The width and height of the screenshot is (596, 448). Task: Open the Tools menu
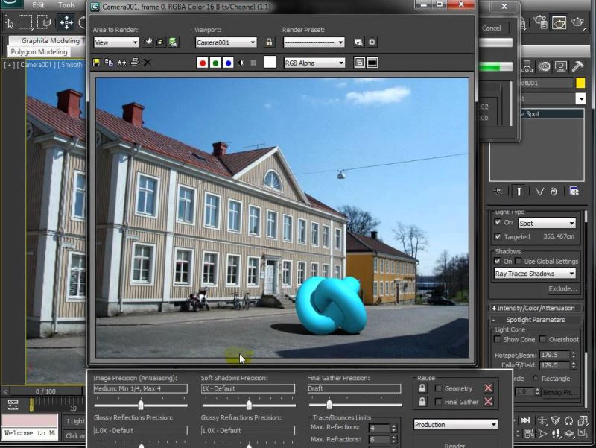pyautogui.click(x=66, y=5)
